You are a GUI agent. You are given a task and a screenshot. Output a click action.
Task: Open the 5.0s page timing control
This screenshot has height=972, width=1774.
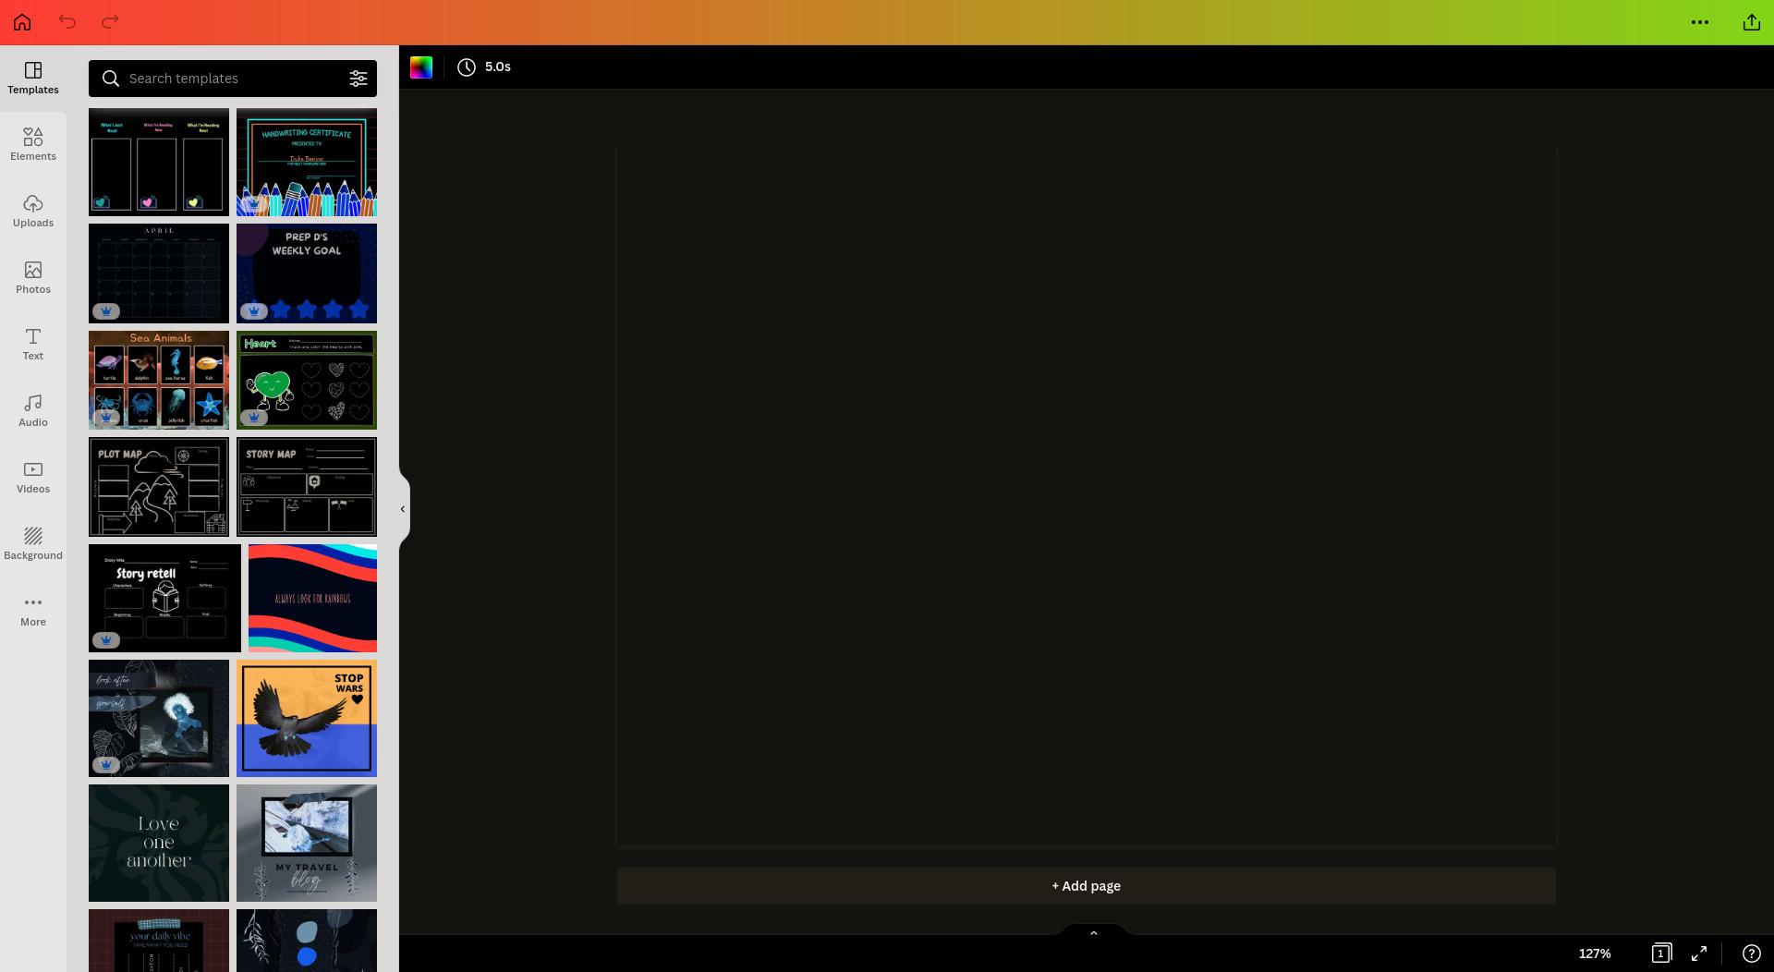point(484,67)
